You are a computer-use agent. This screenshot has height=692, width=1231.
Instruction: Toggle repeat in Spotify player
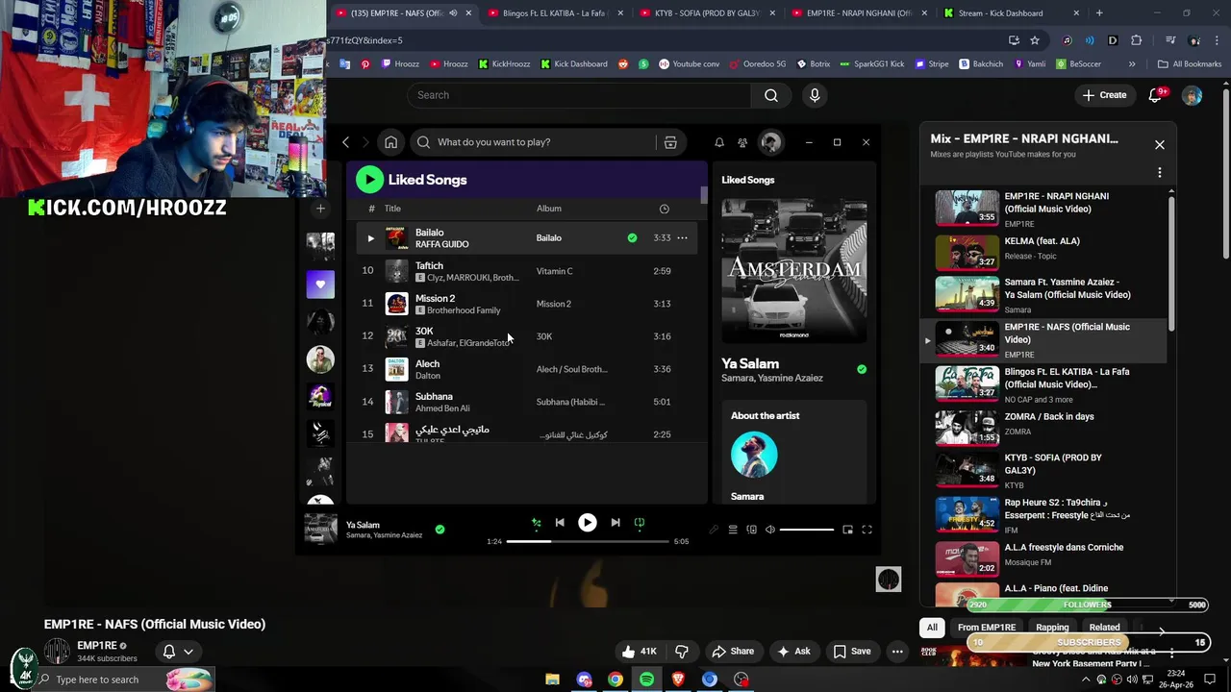coord(640,523)
